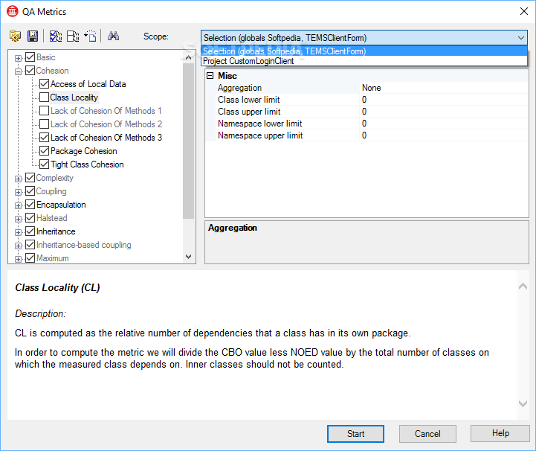Image resolution: width=536 pixels, height=451 pixels.
Task: Open Help for QA Metrics
Action: (500, 433)
